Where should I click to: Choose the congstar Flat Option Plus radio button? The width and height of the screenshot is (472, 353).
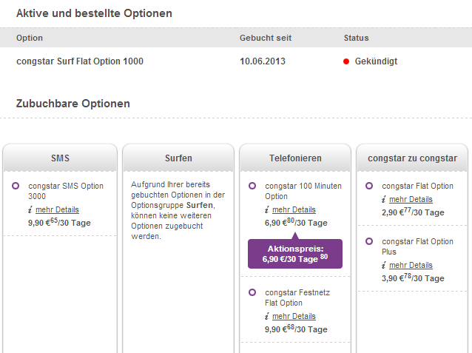tap(369, 241)
